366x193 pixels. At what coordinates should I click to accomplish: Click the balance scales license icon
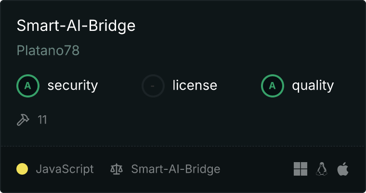pyautogui.click(x=117, y=169)
